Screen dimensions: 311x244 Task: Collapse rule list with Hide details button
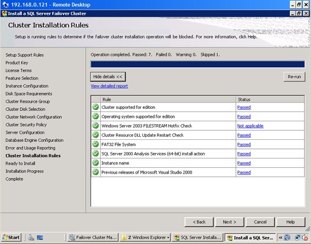(108, 77)
